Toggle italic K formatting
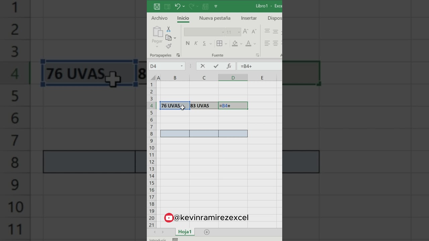Image resolution: width=429 pixels, height=241 pixels. click(x=196, y=43)
